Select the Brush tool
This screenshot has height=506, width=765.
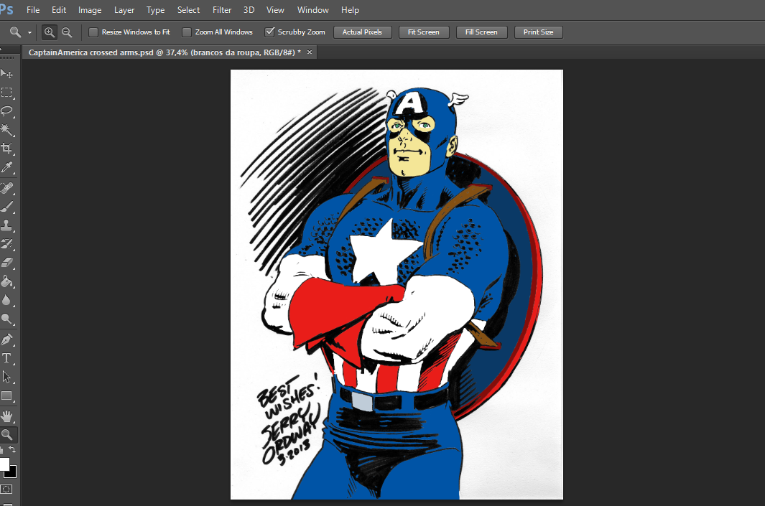[x=6, y=207]
